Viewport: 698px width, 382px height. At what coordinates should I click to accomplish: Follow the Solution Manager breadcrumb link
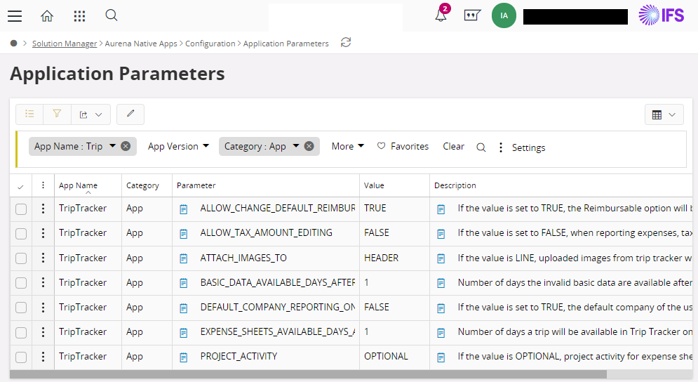click(x=65, y=44)
